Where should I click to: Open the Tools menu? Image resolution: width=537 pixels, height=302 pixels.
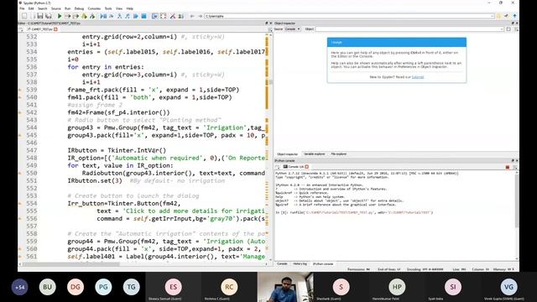coord(108,8)
